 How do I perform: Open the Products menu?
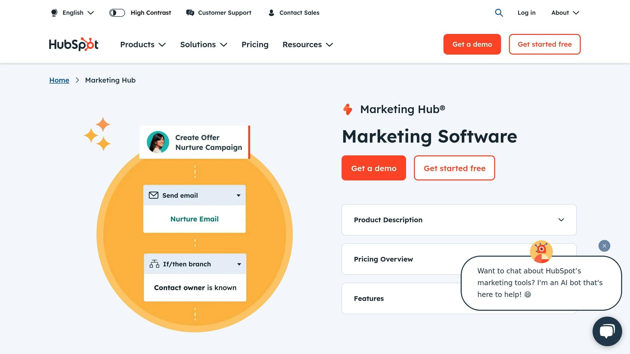tap(143, 45)
